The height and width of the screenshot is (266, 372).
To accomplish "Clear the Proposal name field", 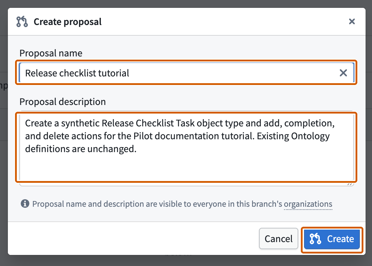I will click(343, 73).
